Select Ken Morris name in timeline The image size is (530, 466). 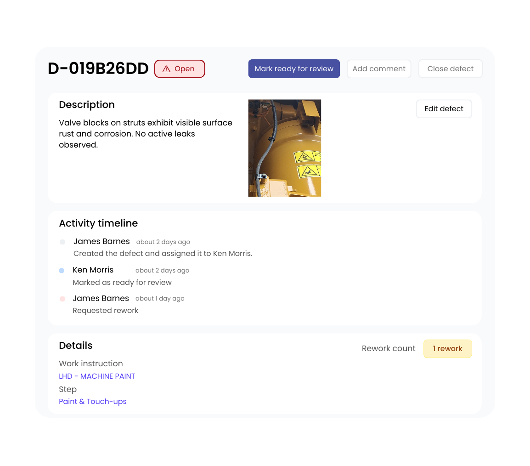[93, 270]
